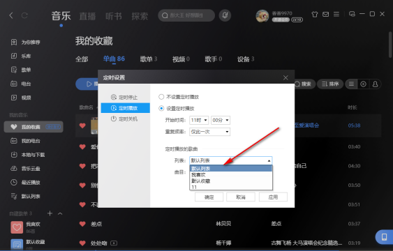Add a new playlist with plus icon
The height and width of the screenshot is (251, 393).
click(x=50, y=213)
